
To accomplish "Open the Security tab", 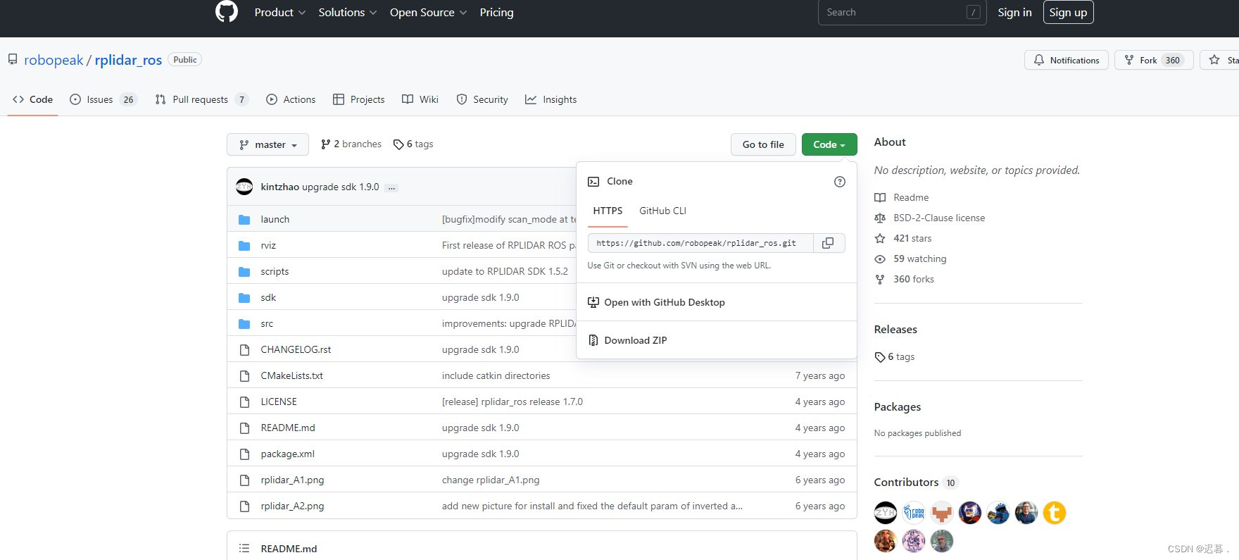I will point(482,99).
